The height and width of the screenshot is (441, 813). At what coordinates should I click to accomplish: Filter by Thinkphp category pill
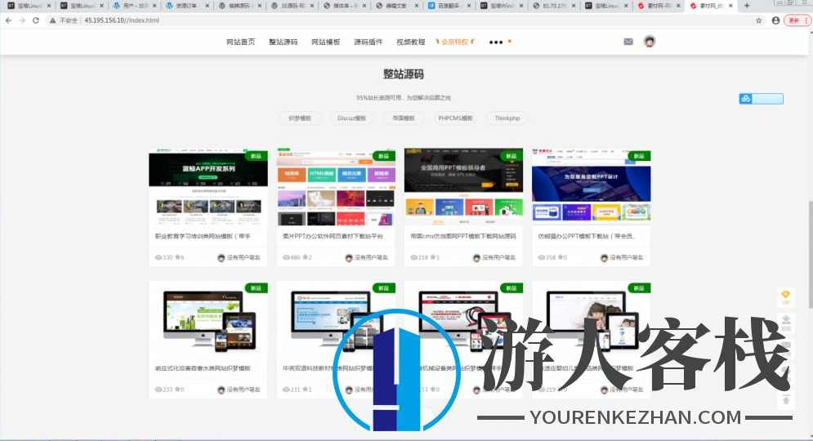[x=507, y=118]
